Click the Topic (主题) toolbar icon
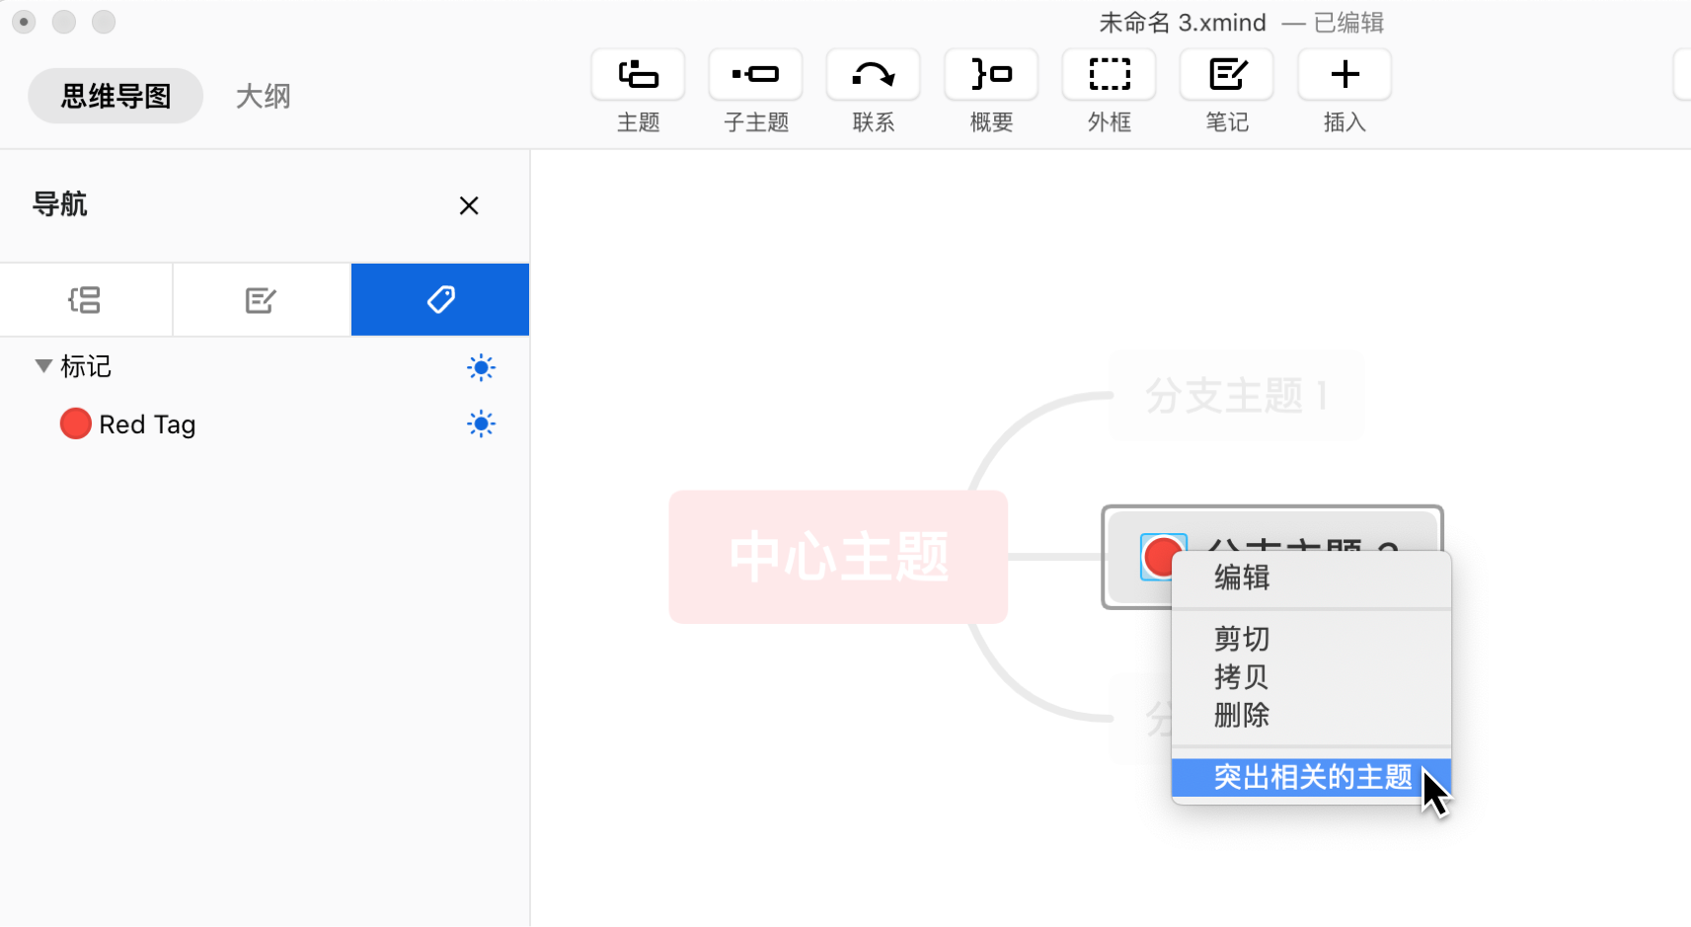The image size is (1691, 927). [638, 75]
